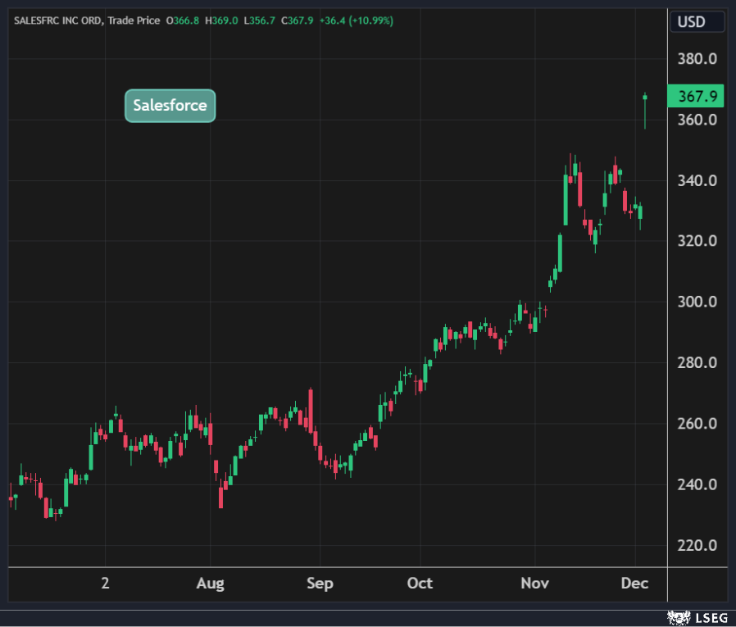This screenshot has width=736, height=627.
Task: Click the 220.0 level on the price axis
Action: tap(697, 545)
